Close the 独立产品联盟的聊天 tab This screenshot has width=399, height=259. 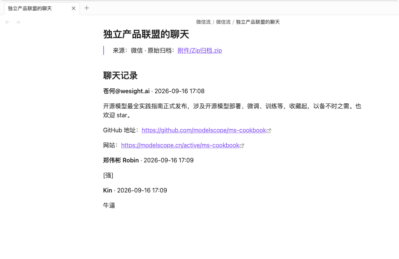pos(74,8)
